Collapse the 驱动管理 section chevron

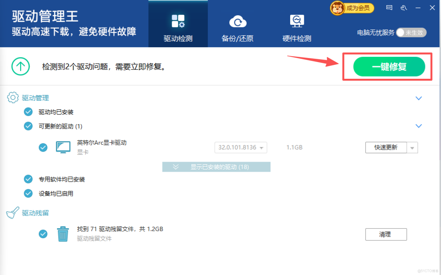coord(419,98)
